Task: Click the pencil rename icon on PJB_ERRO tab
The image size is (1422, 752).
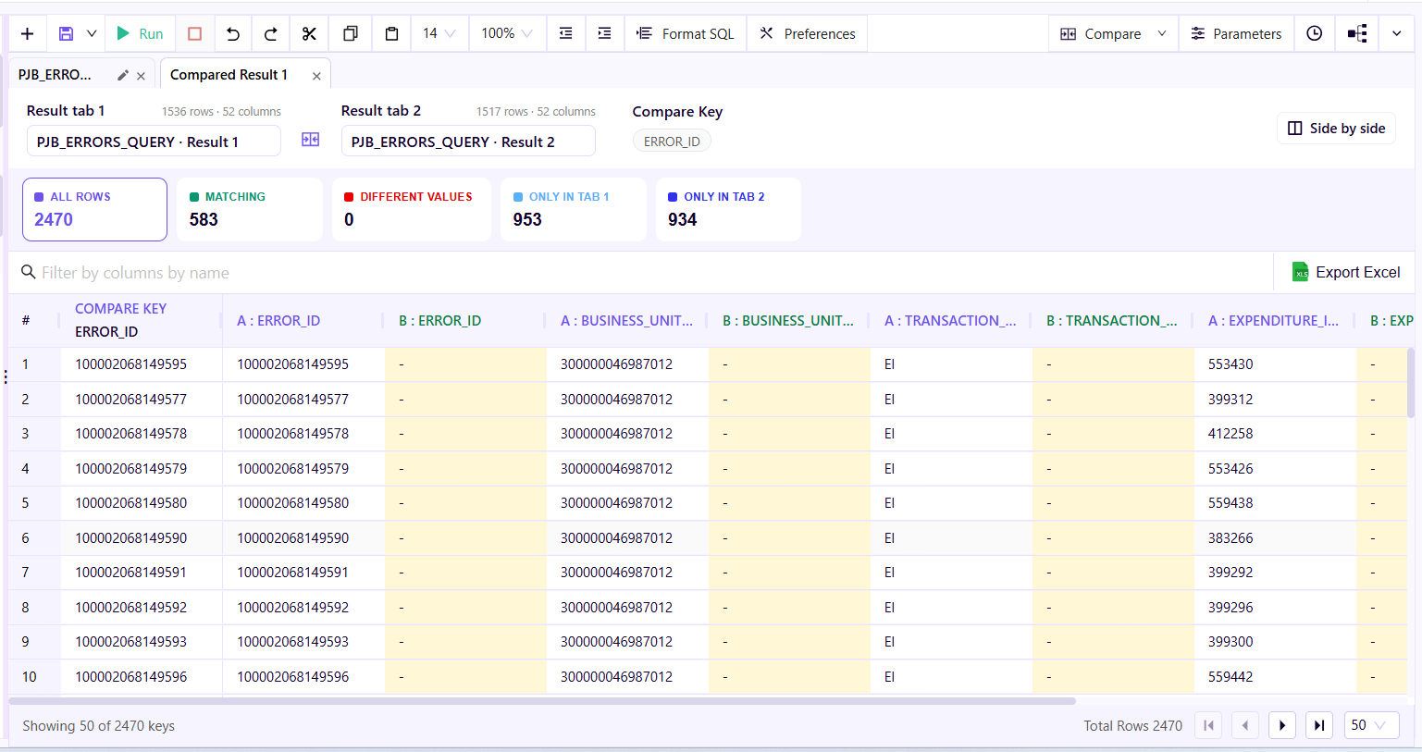Action: tap(123, 76)
